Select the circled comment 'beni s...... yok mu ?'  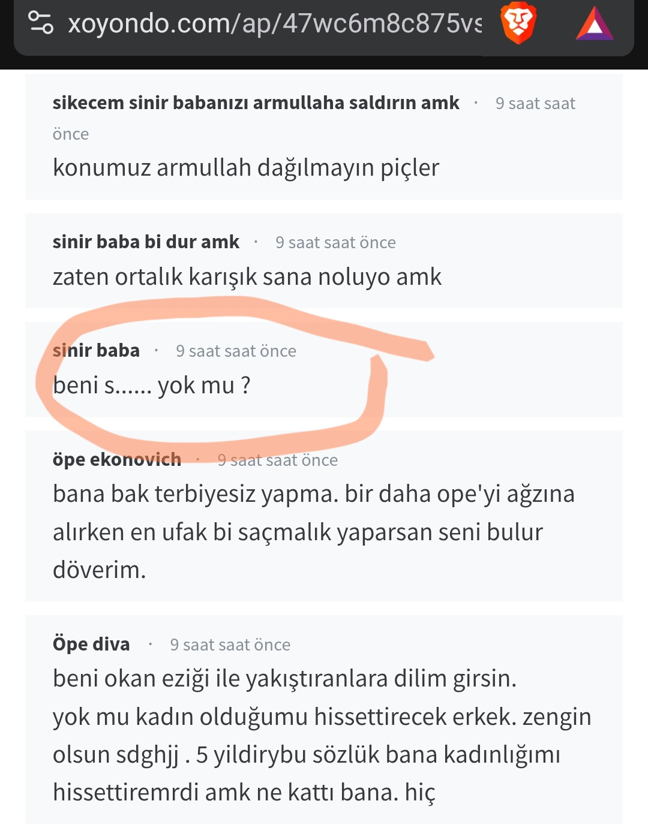(x=151, y=386)
